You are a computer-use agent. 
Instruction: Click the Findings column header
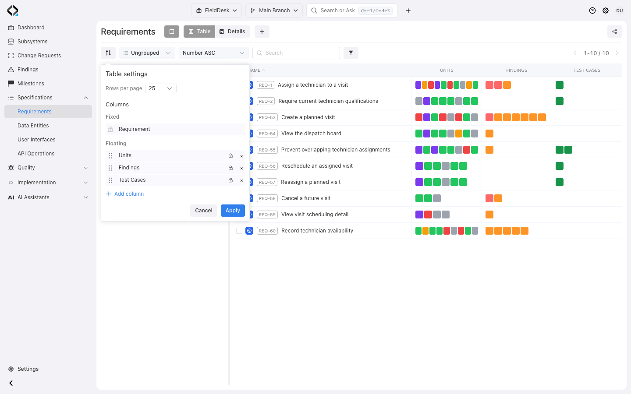(x=517, y=70)
